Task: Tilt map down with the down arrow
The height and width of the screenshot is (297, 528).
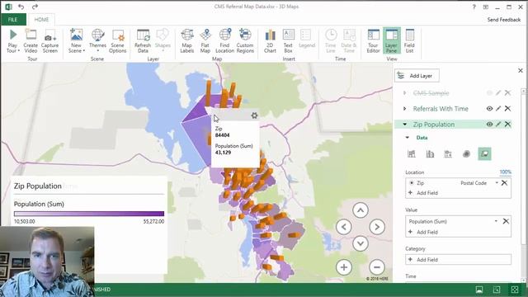Action: (x=361, y=243)
